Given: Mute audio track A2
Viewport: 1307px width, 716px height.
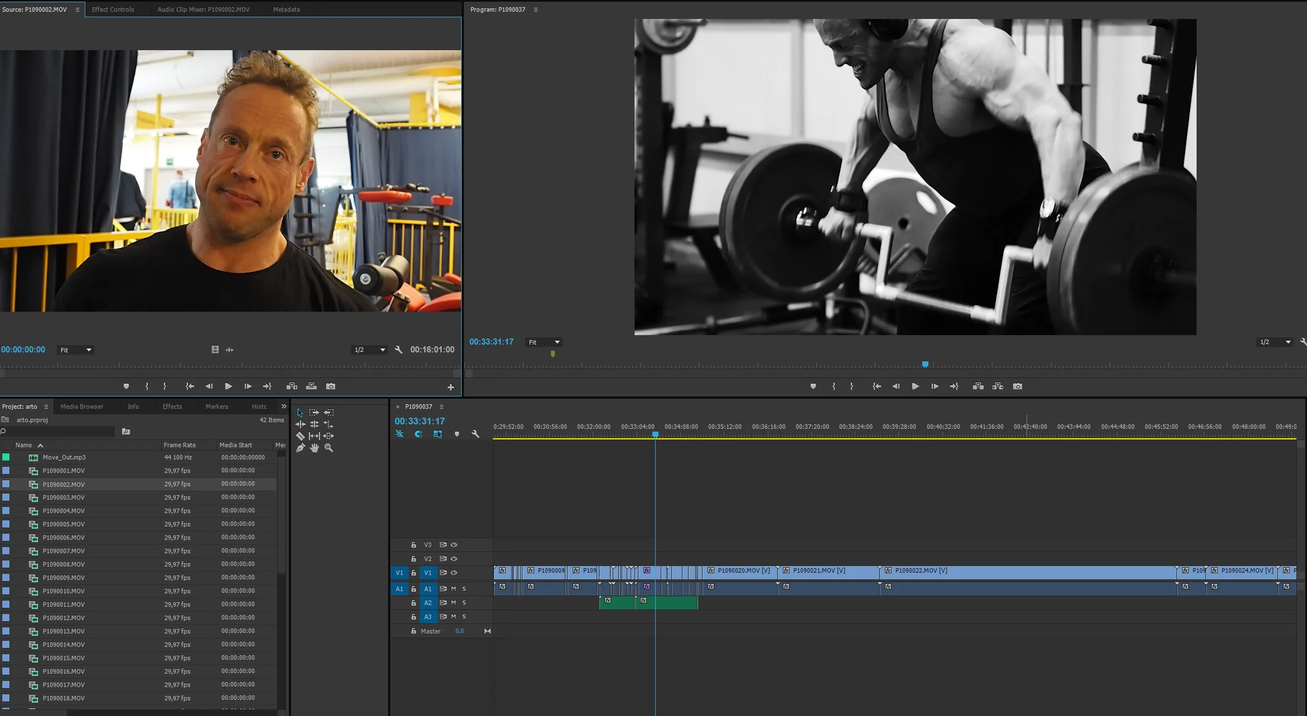Looking at the screenshot, I should pos(453,603).
